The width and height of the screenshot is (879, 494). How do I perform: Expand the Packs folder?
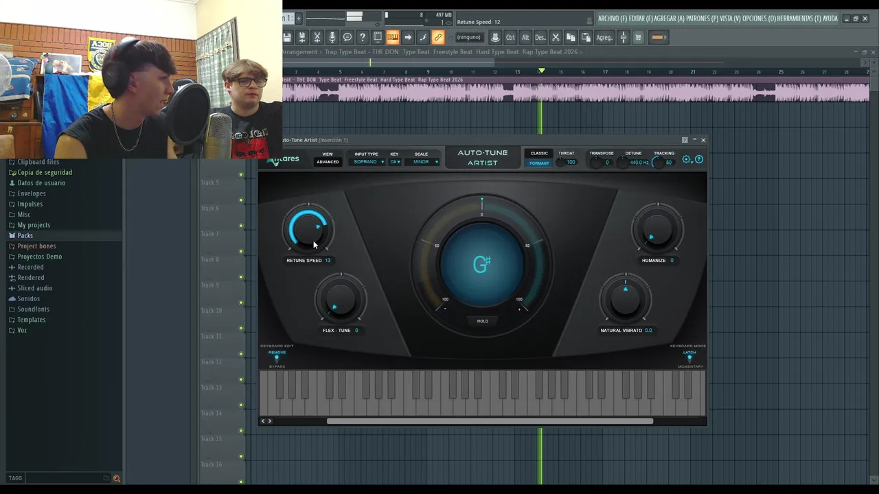click(25, 235)
